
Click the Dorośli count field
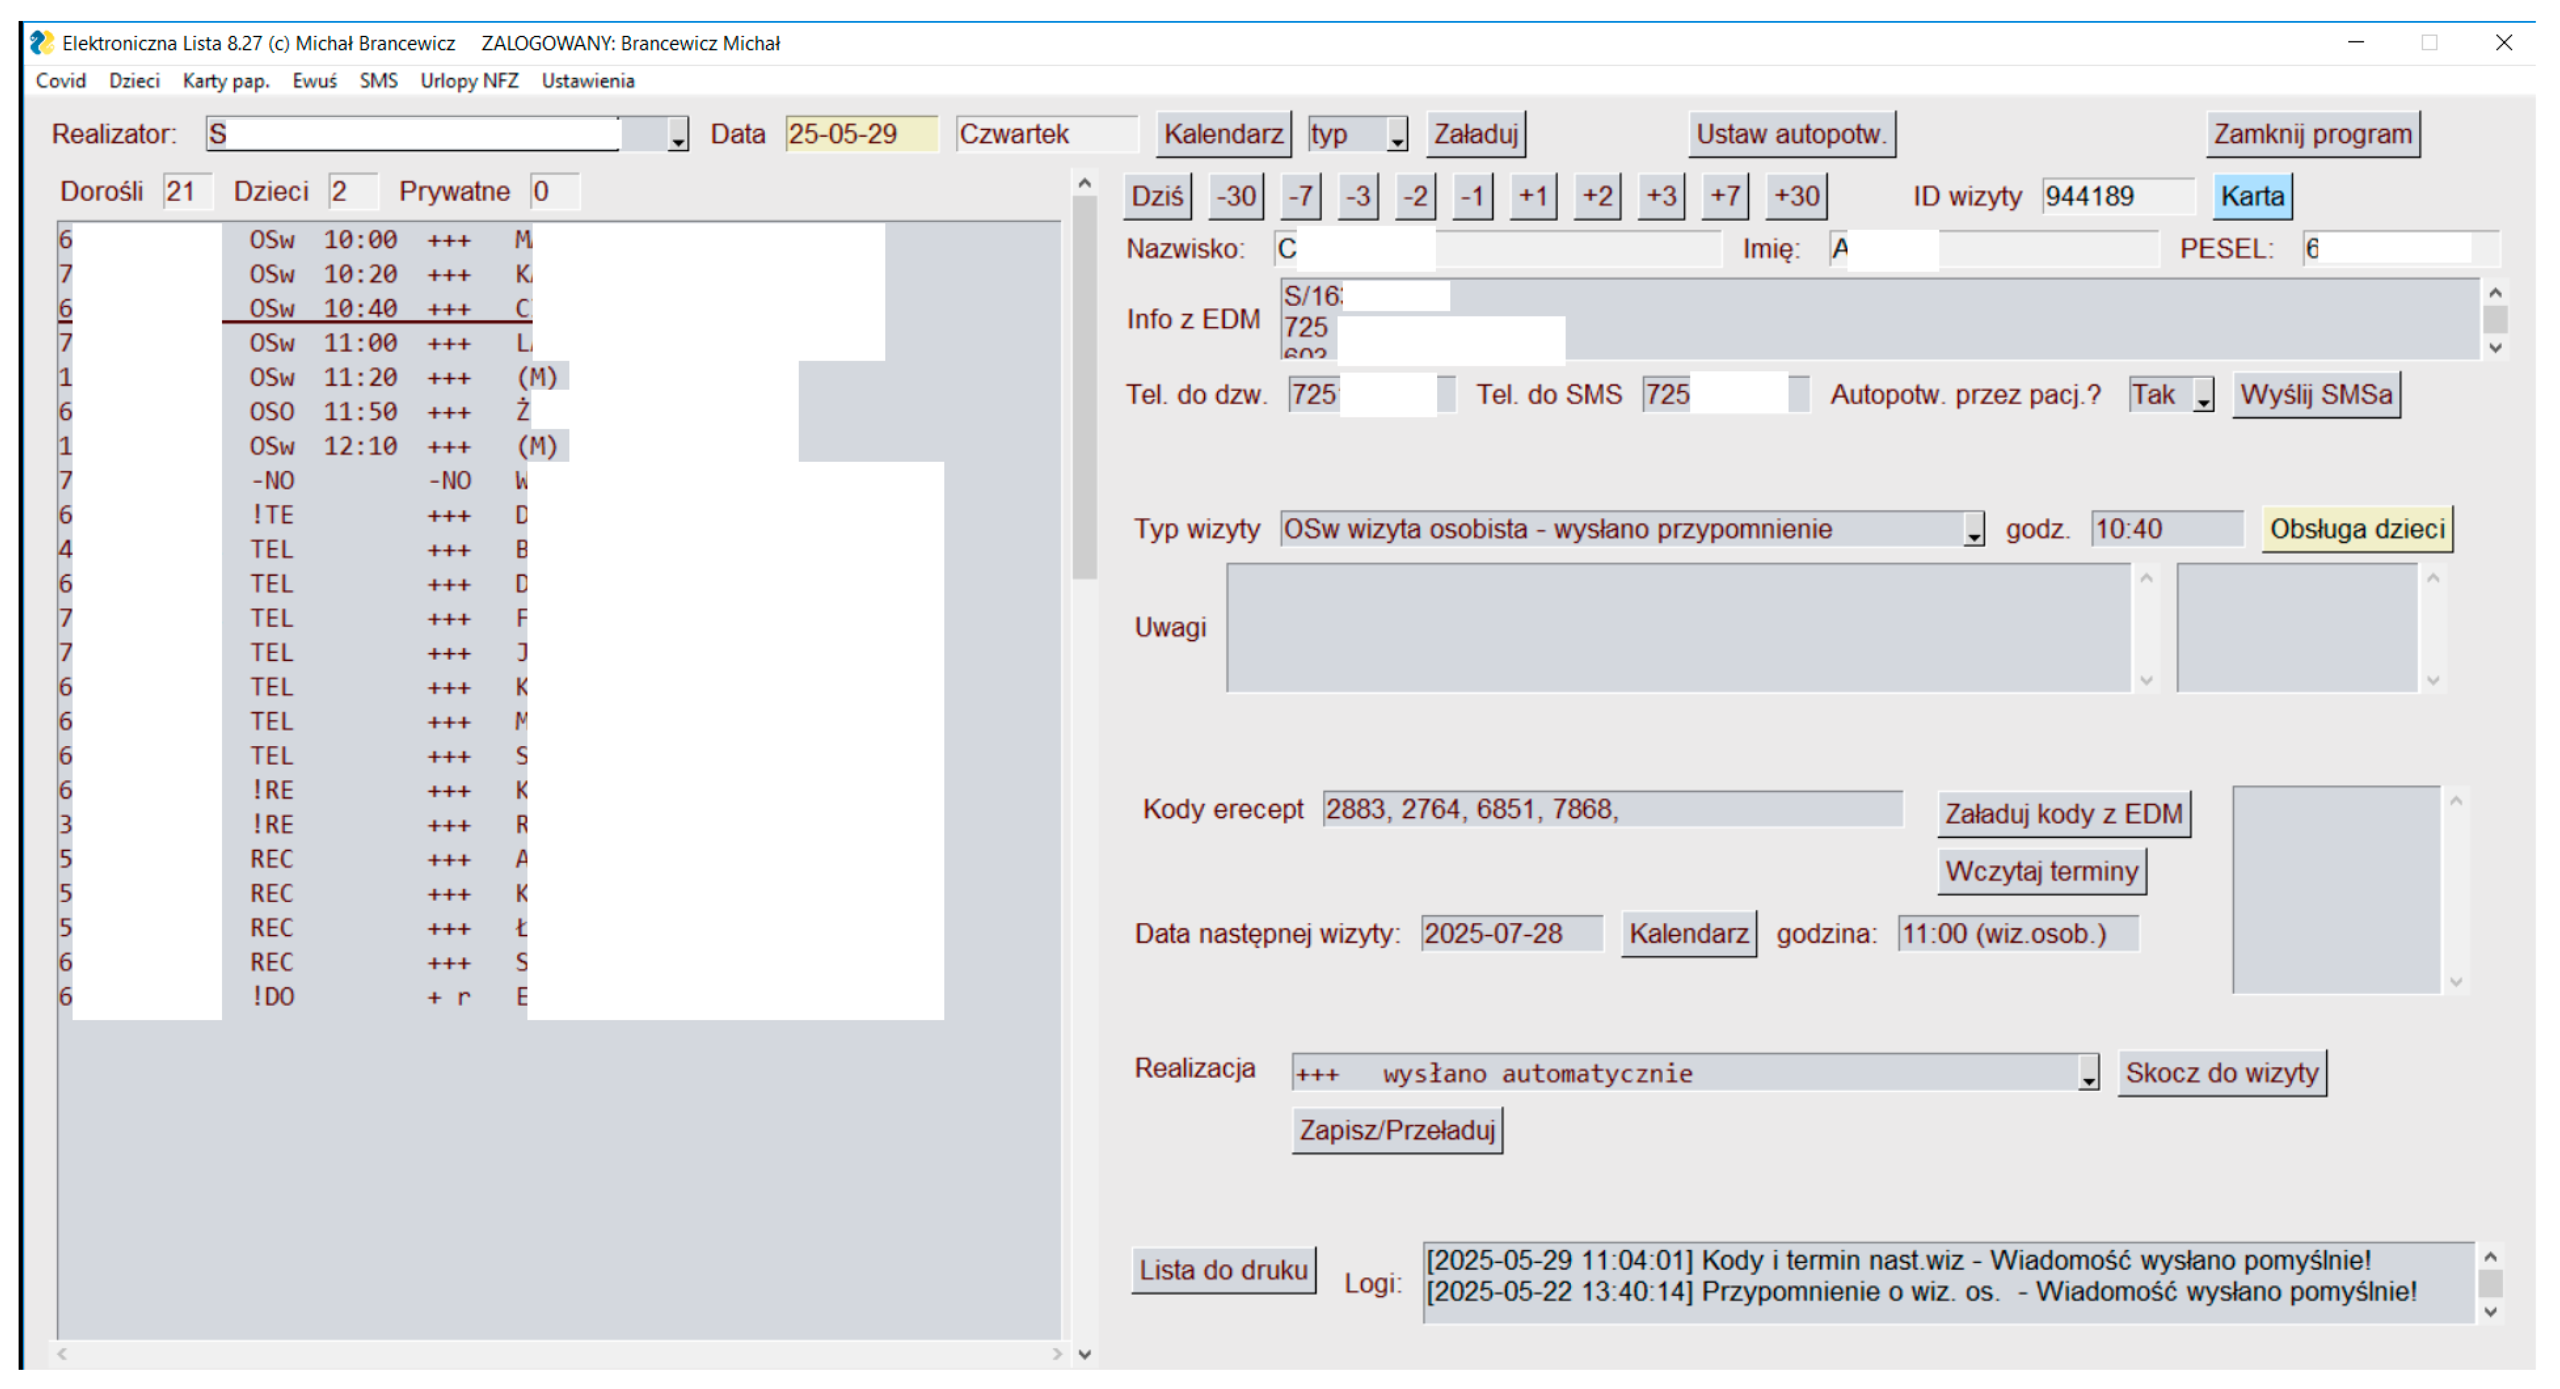tap(188, 192)
